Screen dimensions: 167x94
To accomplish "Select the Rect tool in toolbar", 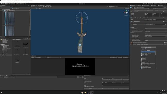I will pos(10,4).
